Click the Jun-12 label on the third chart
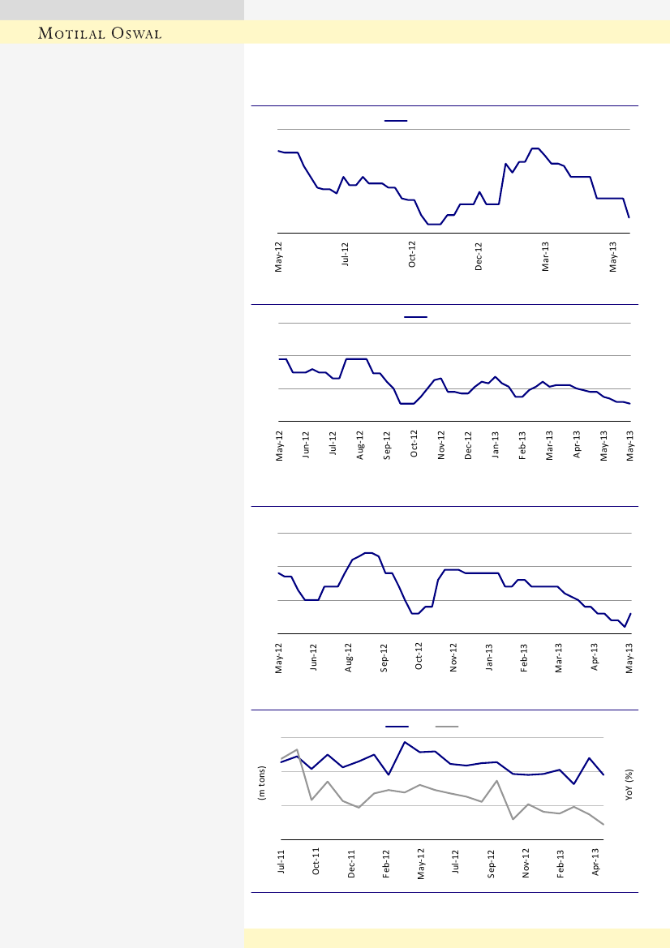 314,657
